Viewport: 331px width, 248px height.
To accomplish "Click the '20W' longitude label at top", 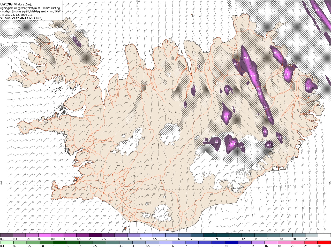I will (x=138, y=1).
